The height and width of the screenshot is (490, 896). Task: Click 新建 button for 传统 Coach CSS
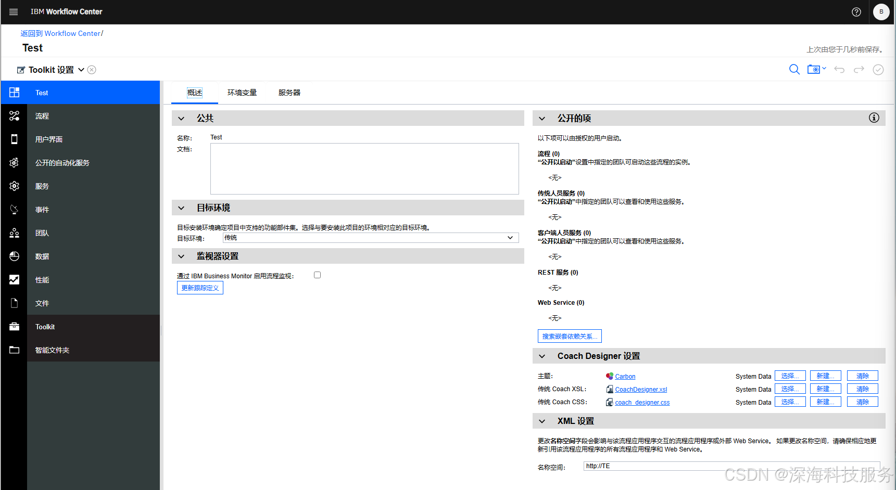coord(826,402)
